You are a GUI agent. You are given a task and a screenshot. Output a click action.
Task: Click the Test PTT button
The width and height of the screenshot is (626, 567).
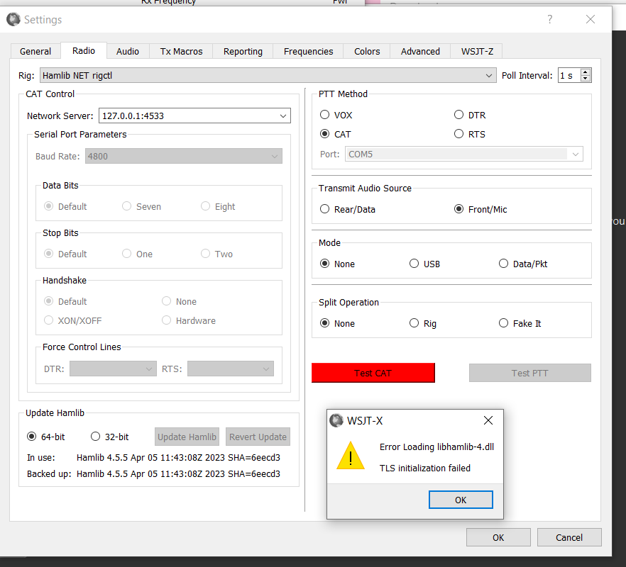click(x=529, y=373)
